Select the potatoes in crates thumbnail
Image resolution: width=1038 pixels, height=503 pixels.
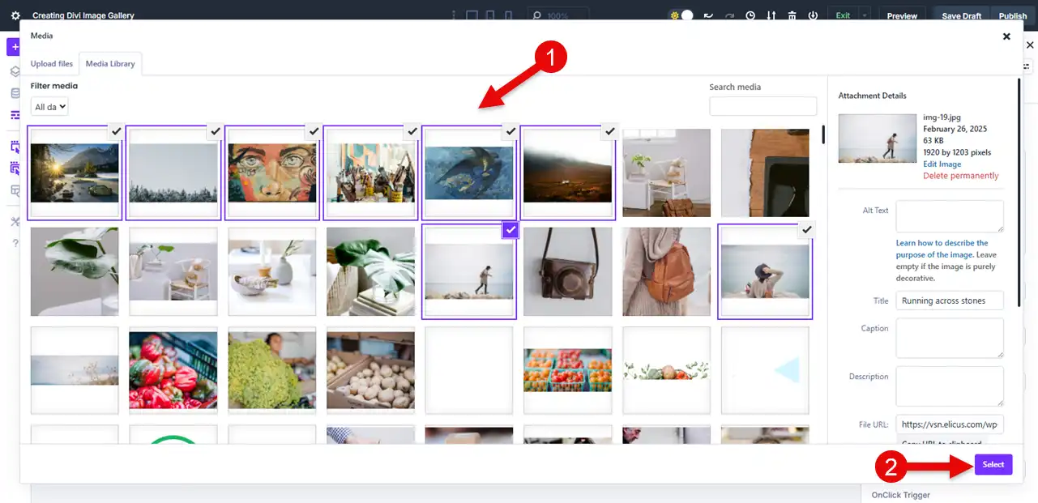(x=370, y=370)
